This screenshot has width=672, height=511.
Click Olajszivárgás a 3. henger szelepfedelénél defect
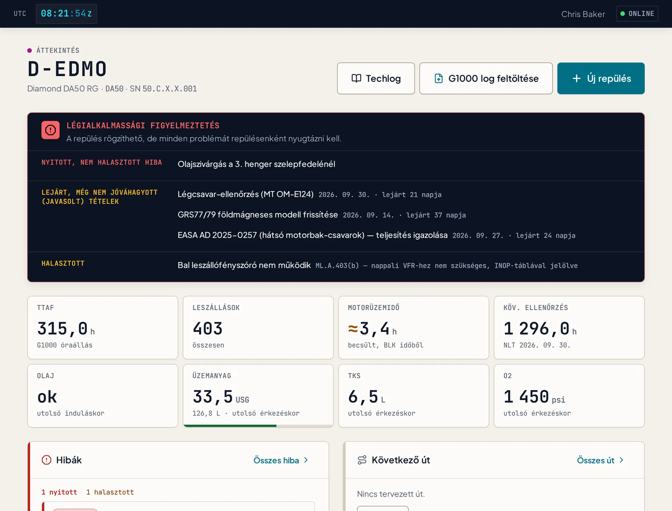256,164
